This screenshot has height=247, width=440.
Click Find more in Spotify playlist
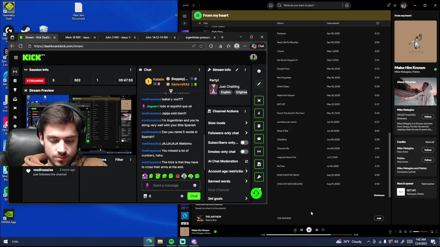[x=379, y=195]
